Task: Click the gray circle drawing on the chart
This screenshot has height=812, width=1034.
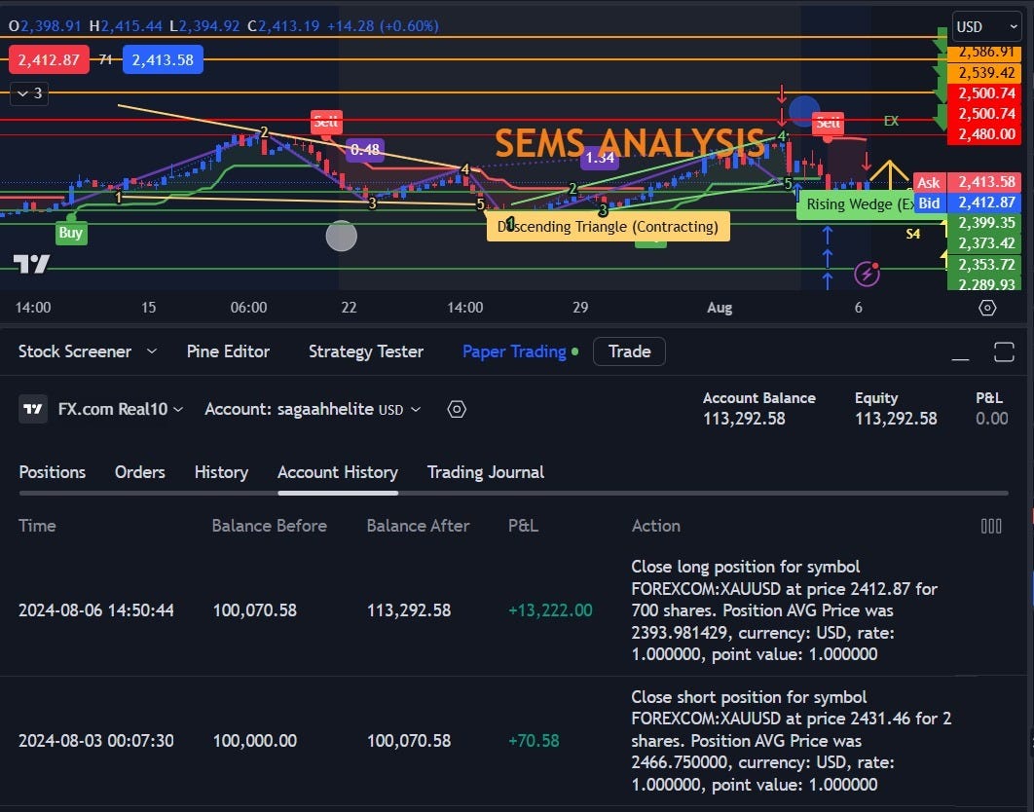Action: click(x=341, y=236)
